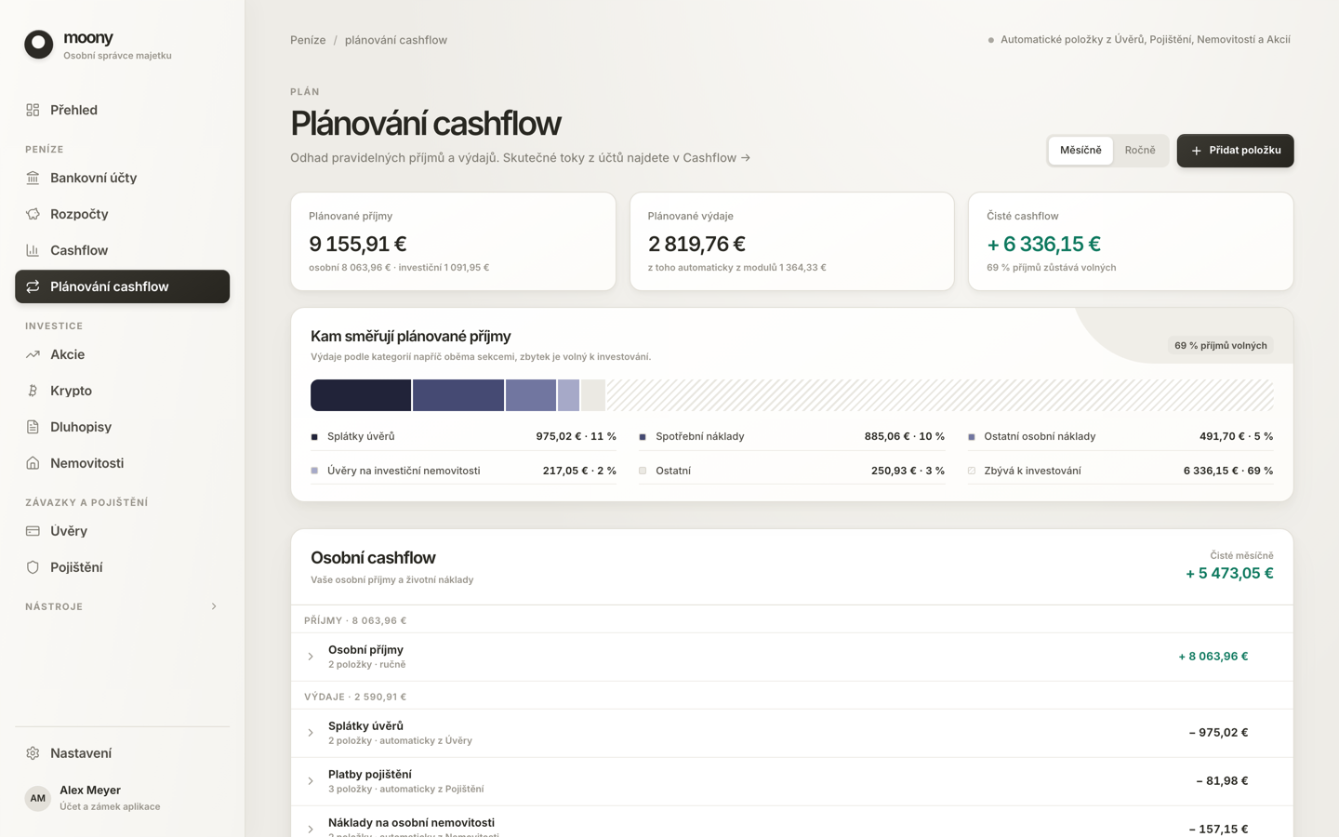Expand the Osobní příjmy row
The width and height of the screenshot is (1339, 837).
pyautogui.click(x=311, y=657)
